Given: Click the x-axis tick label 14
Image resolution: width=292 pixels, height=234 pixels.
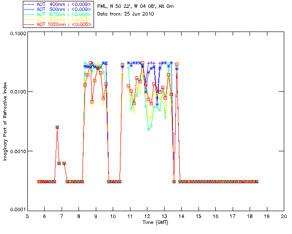Looking at the screenshot, I should point(182,217).
